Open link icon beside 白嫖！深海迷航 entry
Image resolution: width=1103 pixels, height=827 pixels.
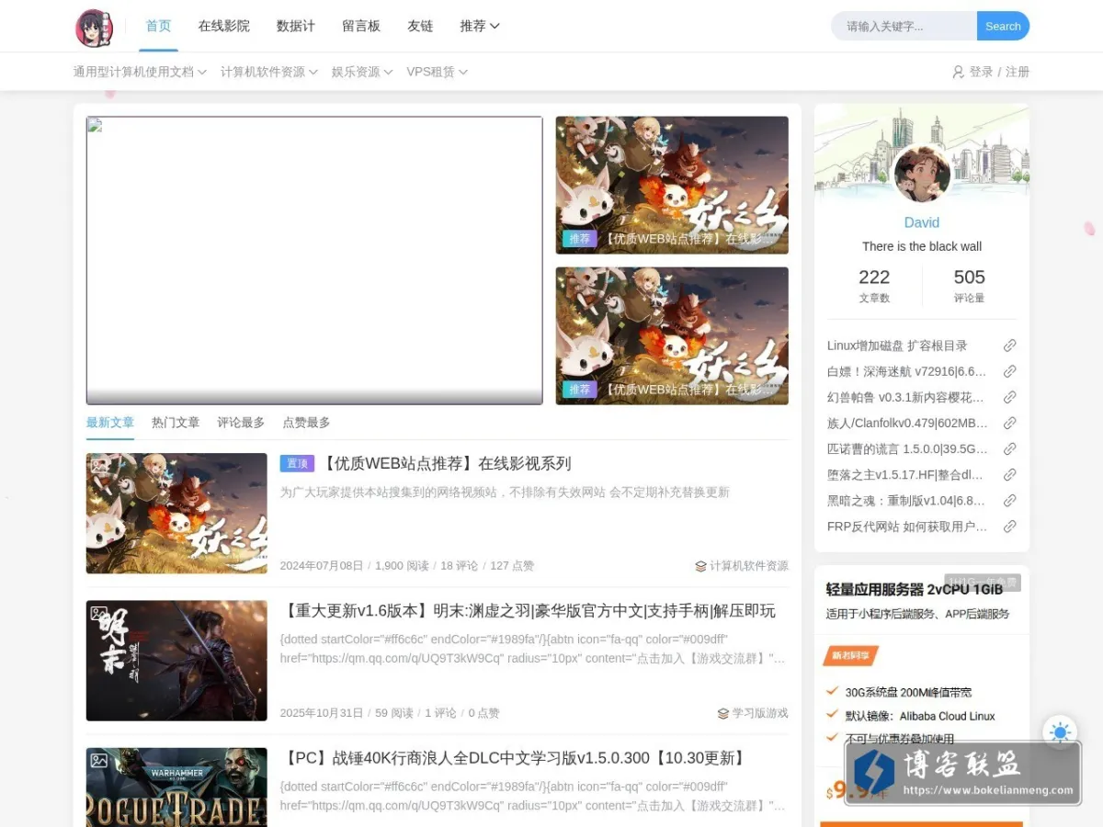pos(1009,371)
